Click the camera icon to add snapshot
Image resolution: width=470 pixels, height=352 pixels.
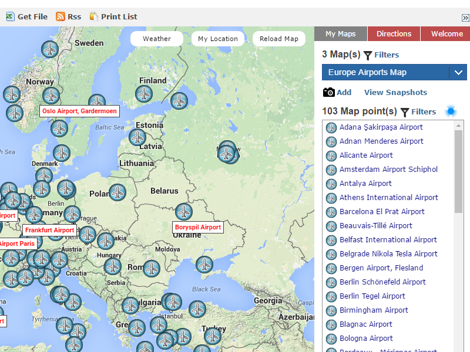(x=329, y=92)
